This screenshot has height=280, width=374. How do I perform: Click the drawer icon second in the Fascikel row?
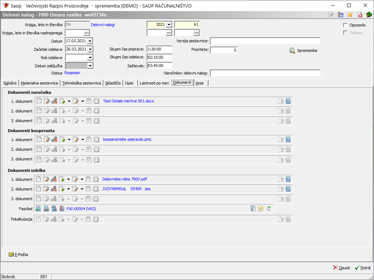[46, 208]
